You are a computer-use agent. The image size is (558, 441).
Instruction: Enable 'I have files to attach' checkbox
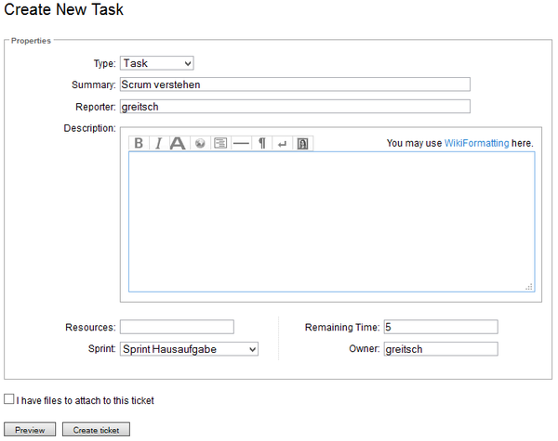pyautogui.click(x=9, y=399)
